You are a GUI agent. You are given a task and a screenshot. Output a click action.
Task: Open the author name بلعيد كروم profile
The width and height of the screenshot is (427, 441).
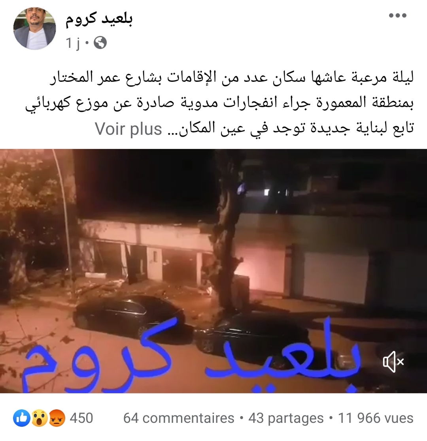pos(99,19)
